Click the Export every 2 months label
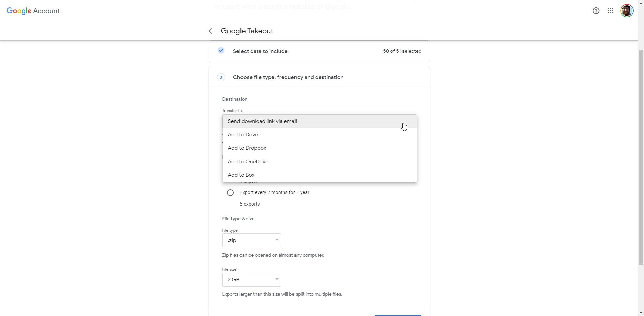This screenshot has height=316, width=644. pyautogui.click(x=274, y=192)
